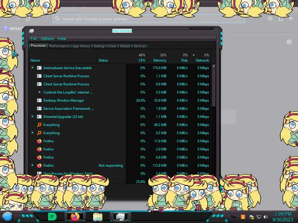Click the Firefox address search field
298x223 pixels.
[149, 19]
